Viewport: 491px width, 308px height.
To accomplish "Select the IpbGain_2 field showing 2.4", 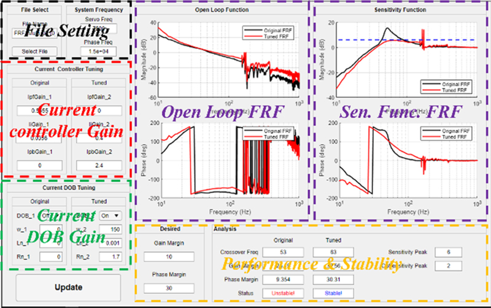I will (x=99, y=166).
